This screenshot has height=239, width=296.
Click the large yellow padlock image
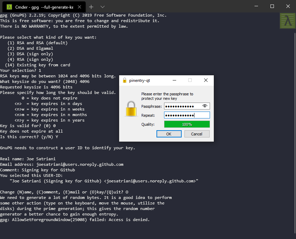131,108
